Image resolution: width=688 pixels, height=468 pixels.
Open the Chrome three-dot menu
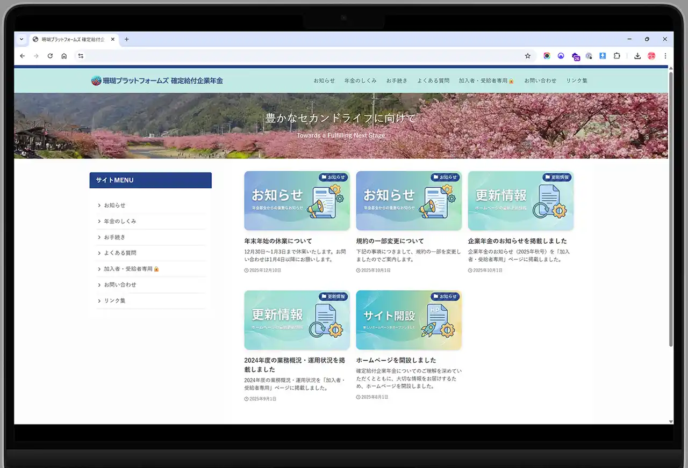[x=665, y=56]
